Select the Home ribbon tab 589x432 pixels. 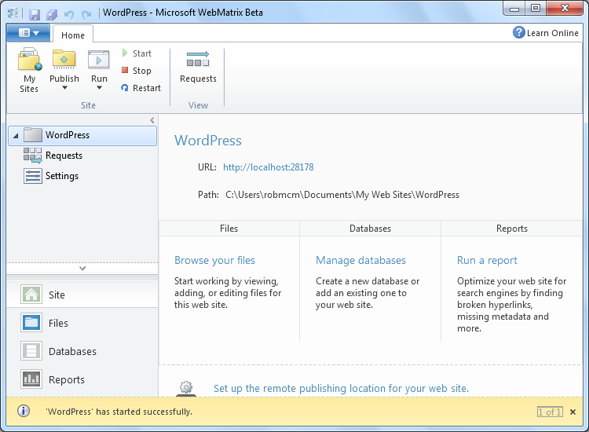(x=73, y=35)
